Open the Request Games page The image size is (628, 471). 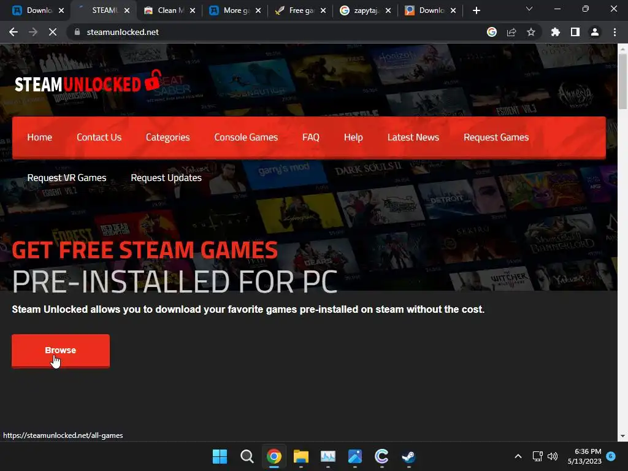tap(496, 137)
